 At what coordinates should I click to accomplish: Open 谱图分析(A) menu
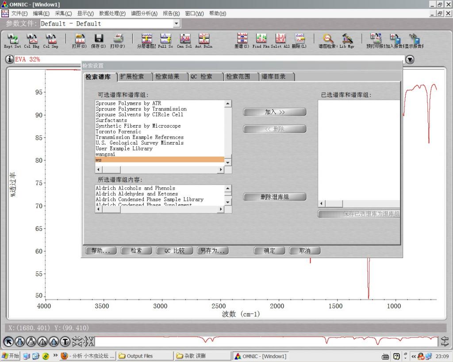pyautogui.click(x=144, y=14)
